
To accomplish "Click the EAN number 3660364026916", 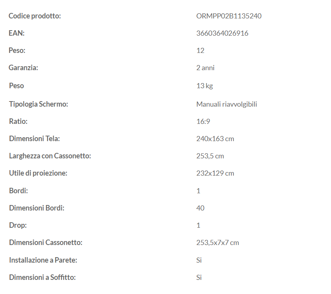I will [x=222, y=33].
